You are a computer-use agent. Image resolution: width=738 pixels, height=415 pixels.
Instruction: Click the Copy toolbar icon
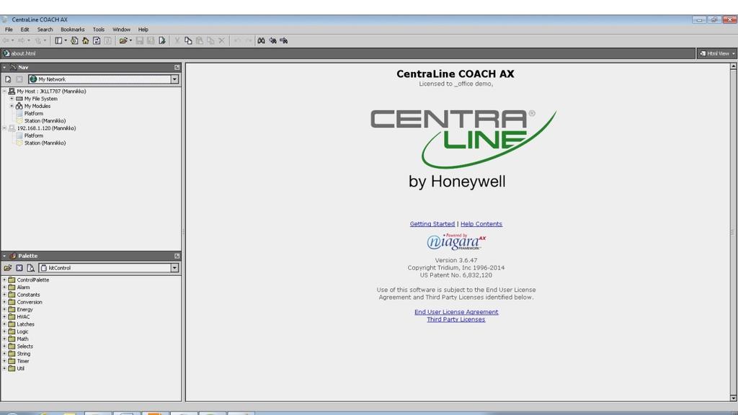point(188,41)
